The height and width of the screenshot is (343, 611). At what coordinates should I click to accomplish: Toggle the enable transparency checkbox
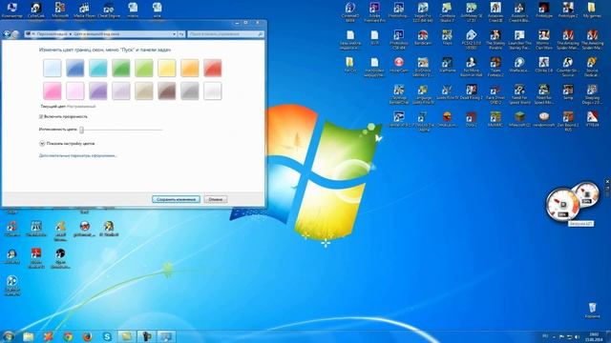(41, 116)
